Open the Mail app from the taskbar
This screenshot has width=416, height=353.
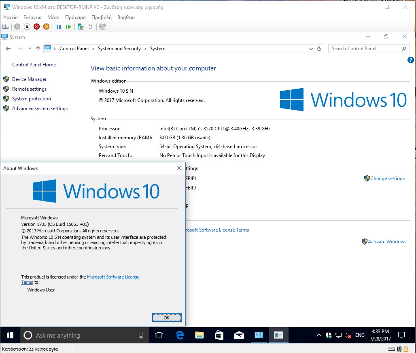pos(239,335)
